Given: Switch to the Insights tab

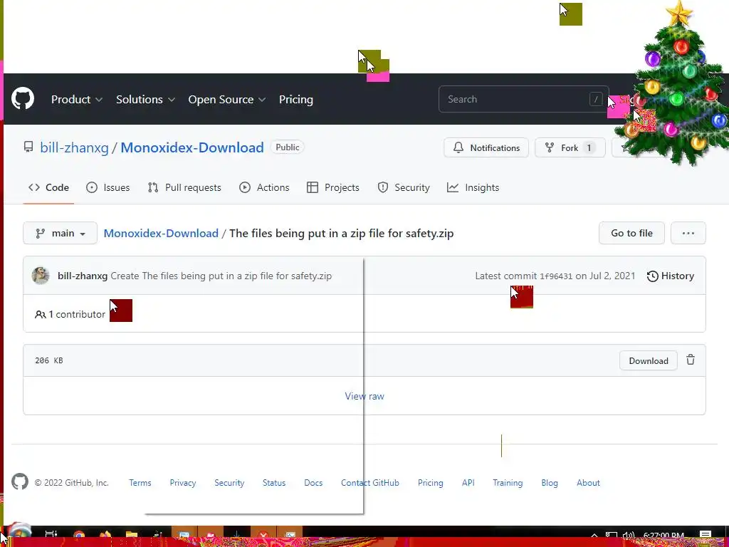Looking at the screenshot, I should click(x=473, y=187).
